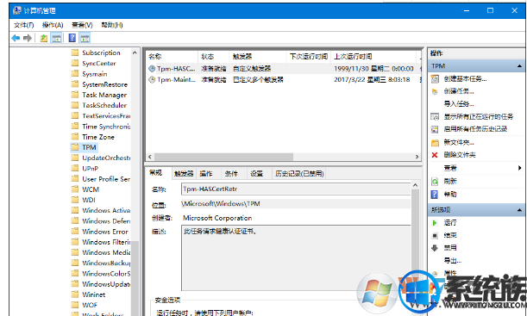This screenshot has height=316, width=527.
Task: Click the clock icon of Tpm-Maint task
Action: [x=152, y=80]
